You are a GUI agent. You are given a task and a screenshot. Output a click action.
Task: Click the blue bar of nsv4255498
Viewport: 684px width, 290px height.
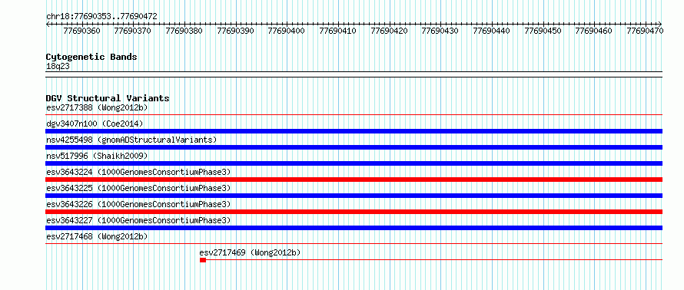tap(354, 147)
